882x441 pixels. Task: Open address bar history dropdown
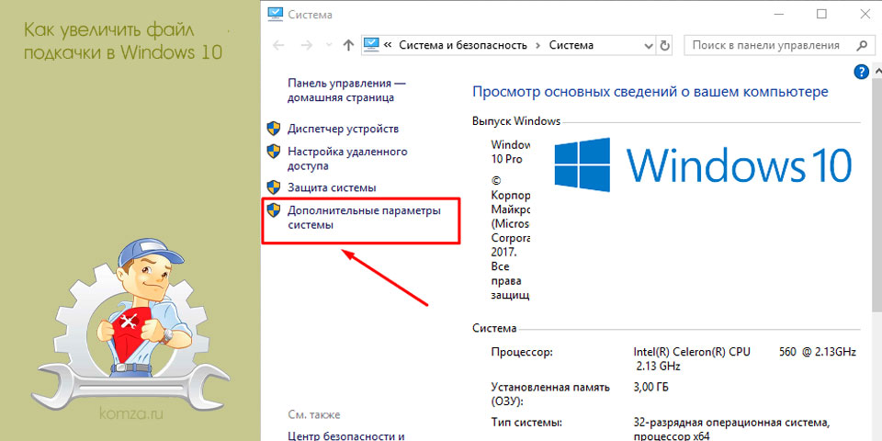pos(650,45)
